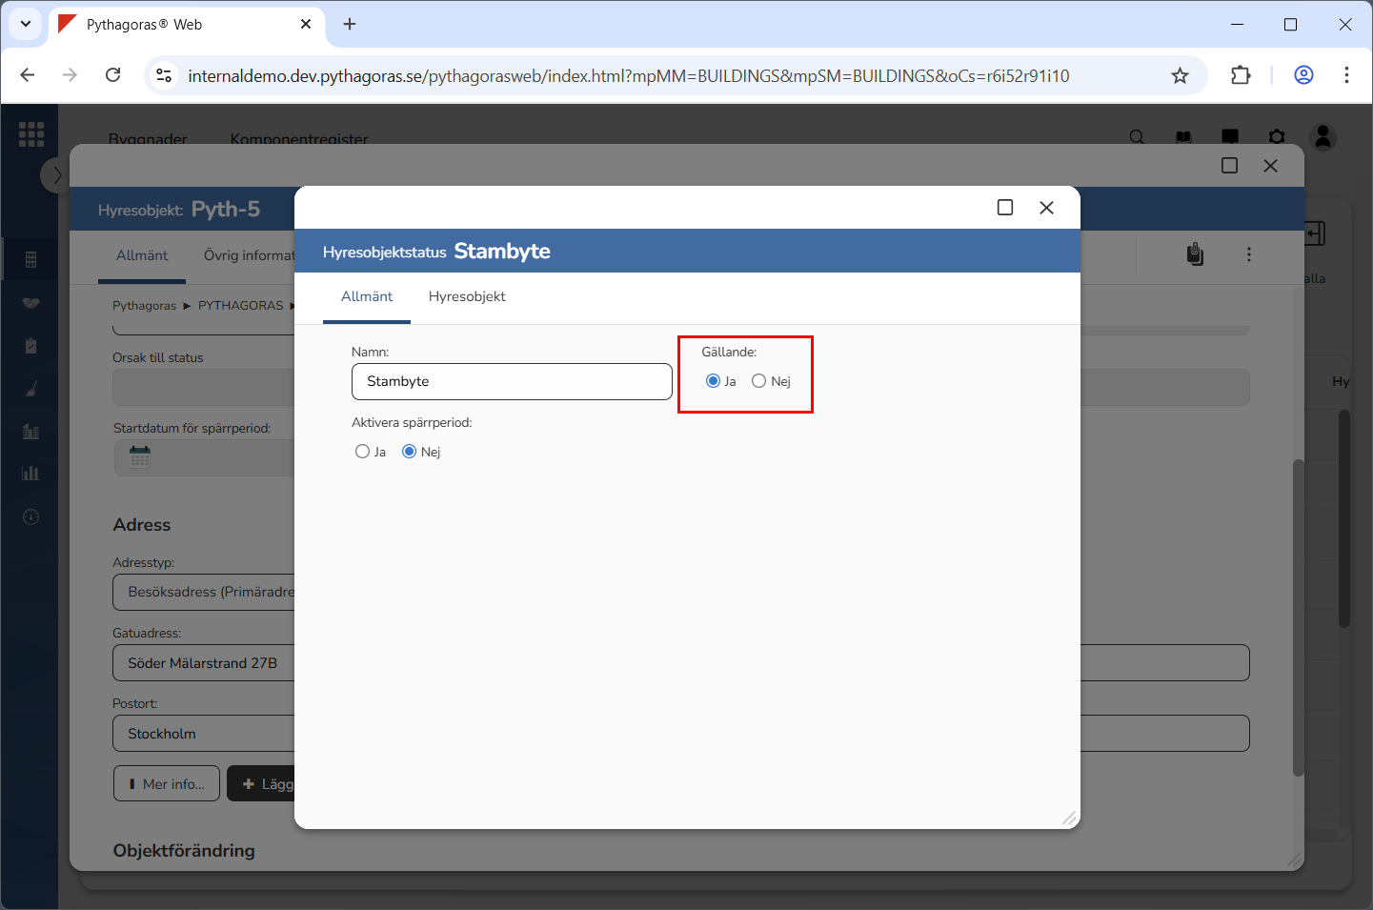The image size is (1373, 910).
Task: Switch to the Allmänt tab in Stambyte dialog
Action: 367,296
